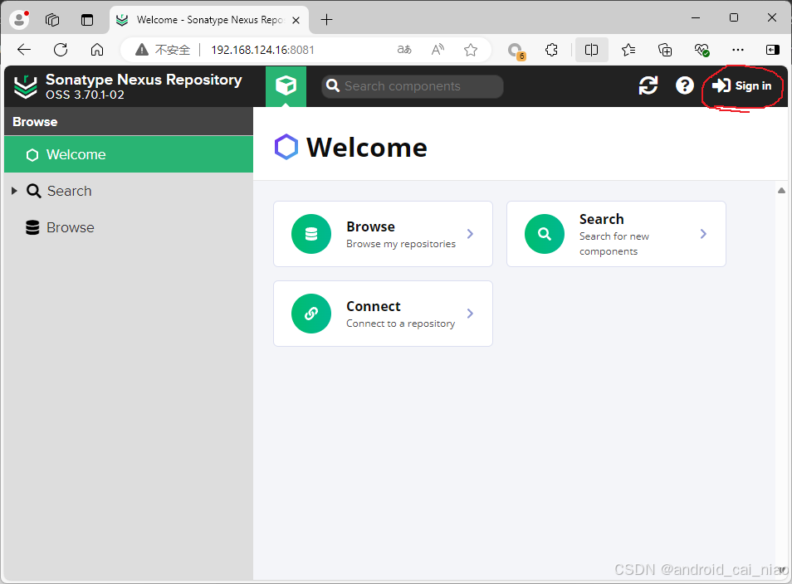Go back with the browser back arrow
The height and width of the screenshot is (584, 792).
pos(24,50)
